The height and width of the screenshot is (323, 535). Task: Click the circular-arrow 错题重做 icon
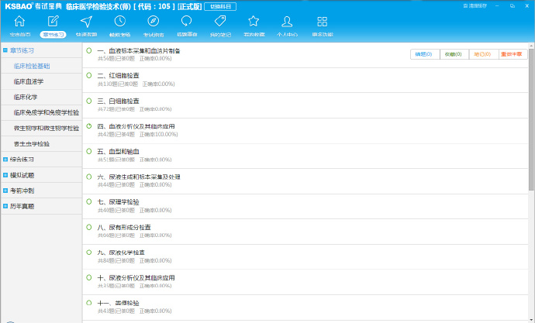coord(187,22)
